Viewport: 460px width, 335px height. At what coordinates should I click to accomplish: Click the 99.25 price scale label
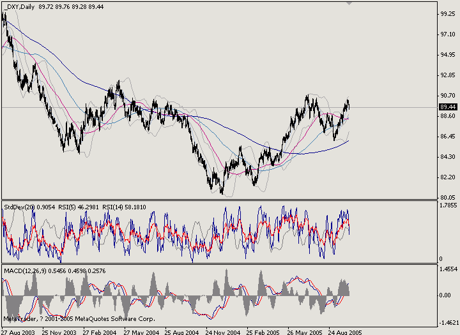(x=448, y=14)
